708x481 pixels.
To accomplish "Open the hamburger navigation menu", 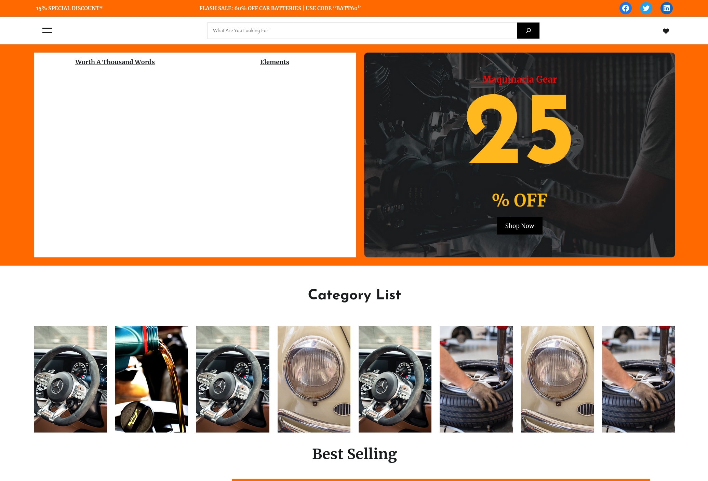I will (x=47, y=30).
